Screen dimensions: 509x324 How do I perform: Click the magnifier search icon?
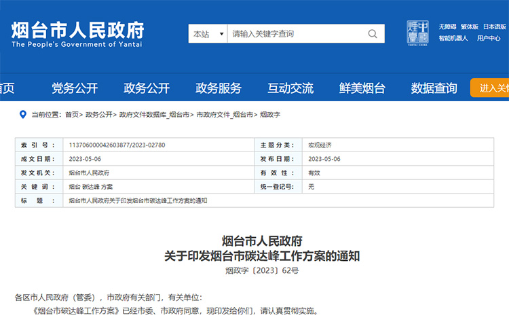[x=373, y=34]
